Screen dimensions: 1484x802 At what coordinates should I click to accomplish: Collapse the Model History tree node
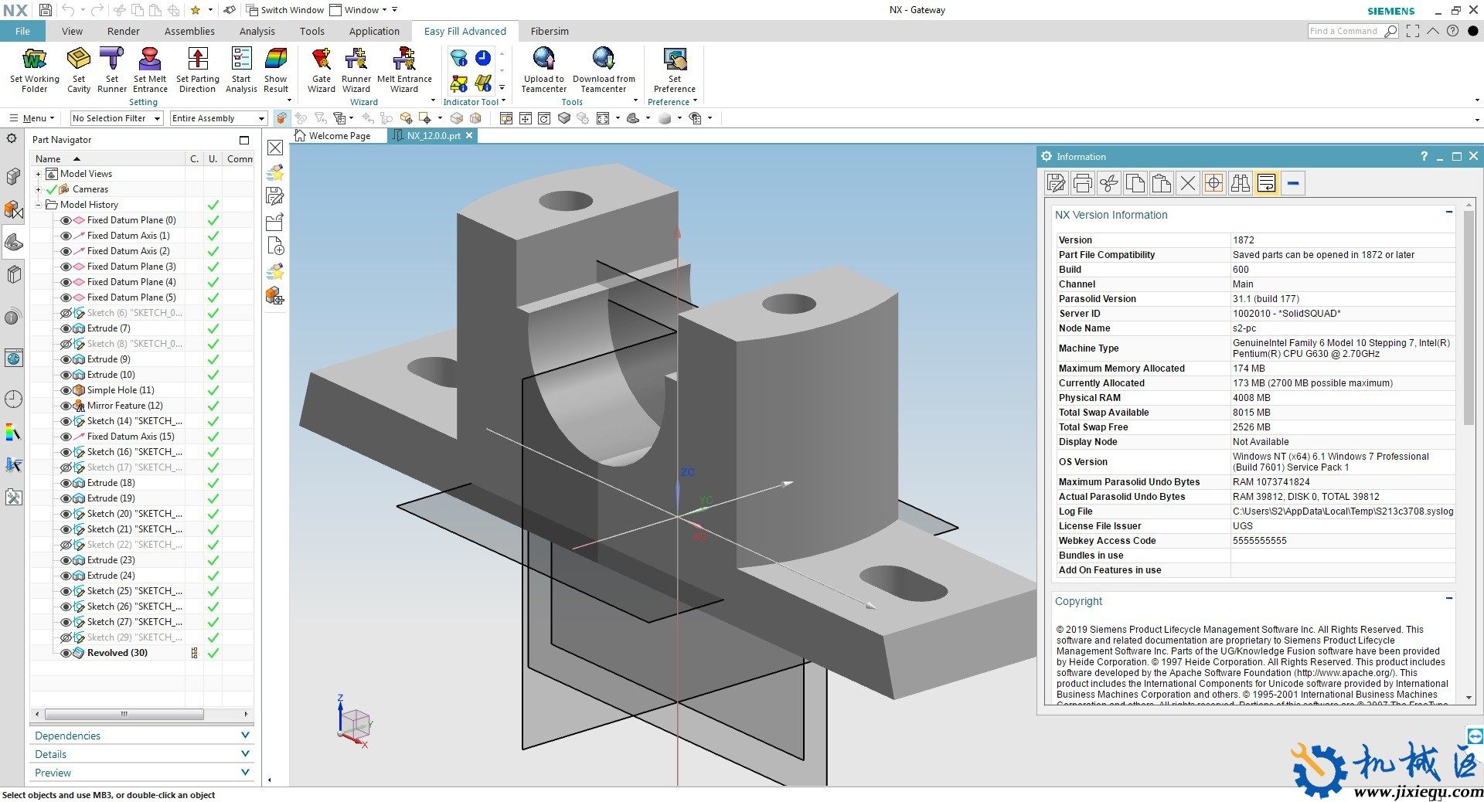(38, 205)
